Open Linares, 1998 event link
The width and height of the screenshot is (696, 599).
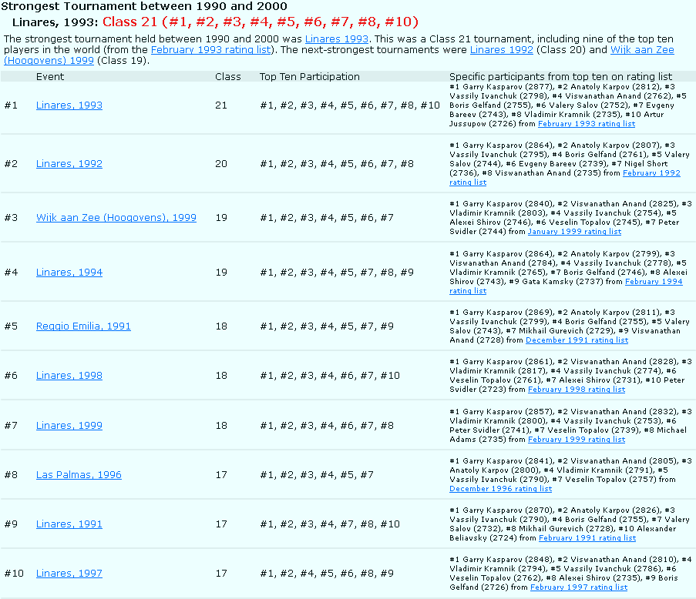pos(69,376)
